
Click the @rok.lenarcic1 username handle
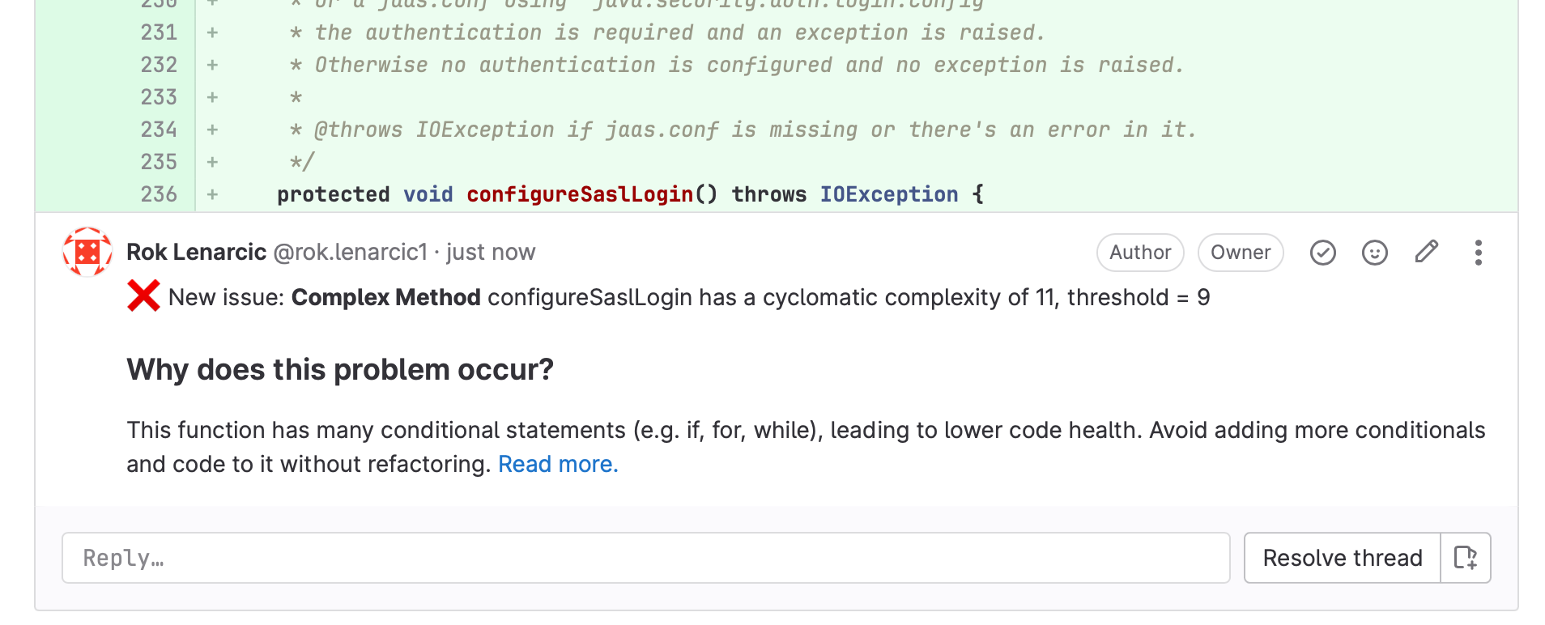click(x=350, y=253)
